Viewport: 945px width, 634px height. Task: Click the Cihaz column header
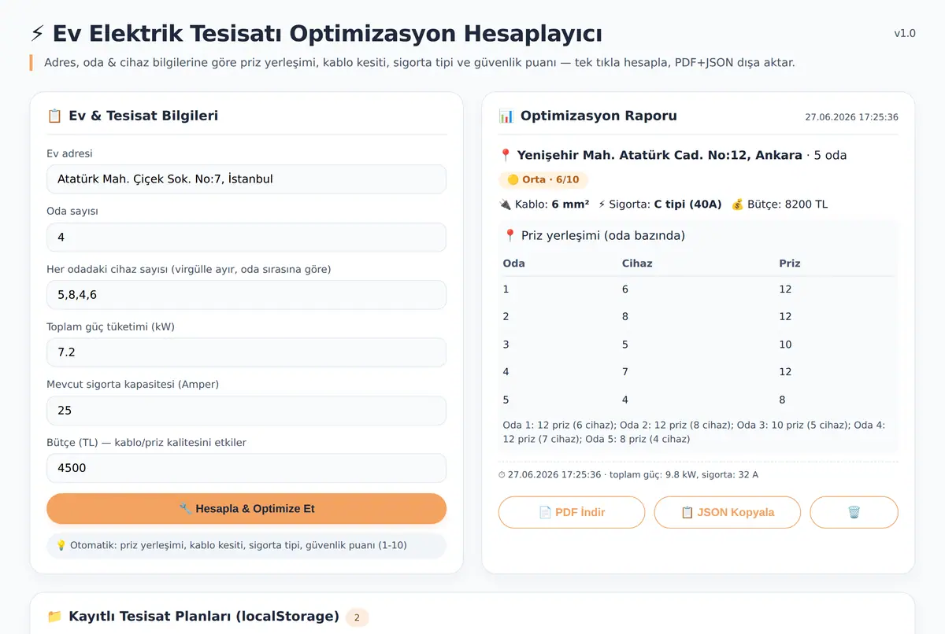coord(637,264)
